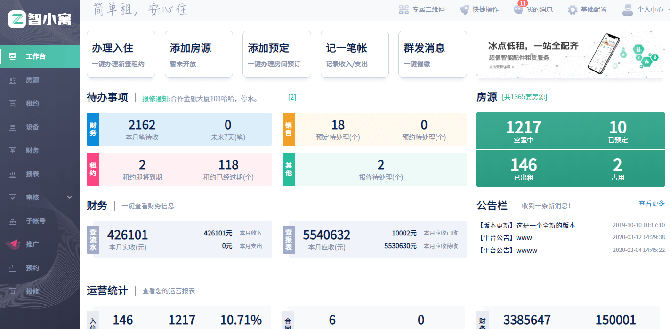Click the 个人中心 text link
Image resolution: width=670 pixels, height=329 pixels.
coord(650,9)
